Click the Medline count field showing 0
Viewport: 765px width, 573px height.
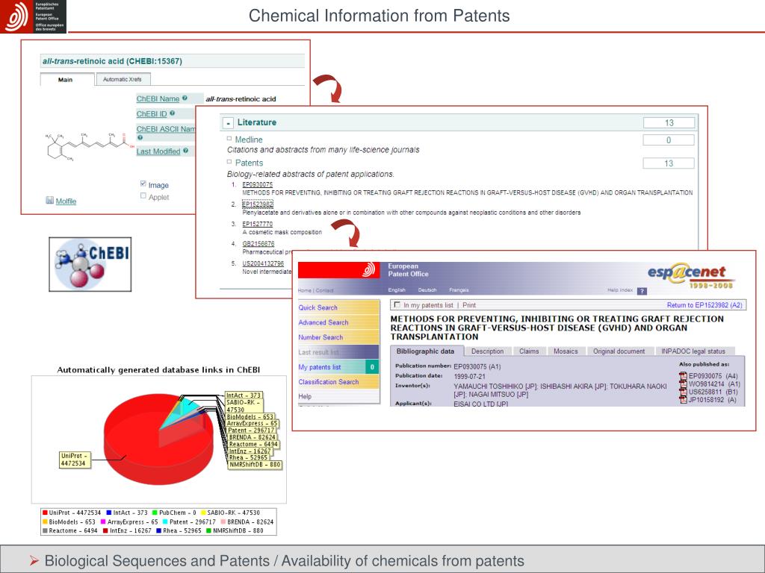(669, 140)
